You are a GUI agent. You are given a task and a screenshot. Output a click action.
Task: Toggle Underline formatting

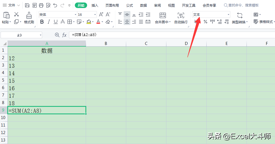(x=56, y=22)
